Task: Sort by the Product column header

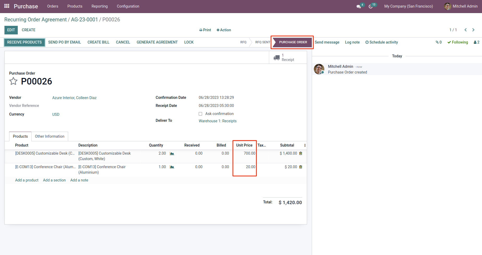Action: 22,145
